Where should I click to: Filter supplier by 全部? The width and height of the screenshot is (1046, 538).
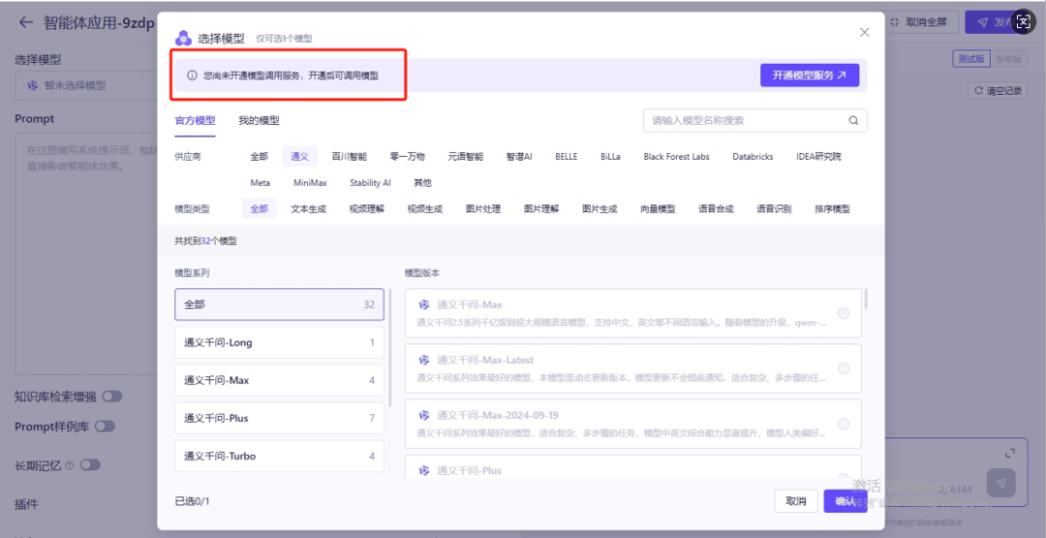259,157
